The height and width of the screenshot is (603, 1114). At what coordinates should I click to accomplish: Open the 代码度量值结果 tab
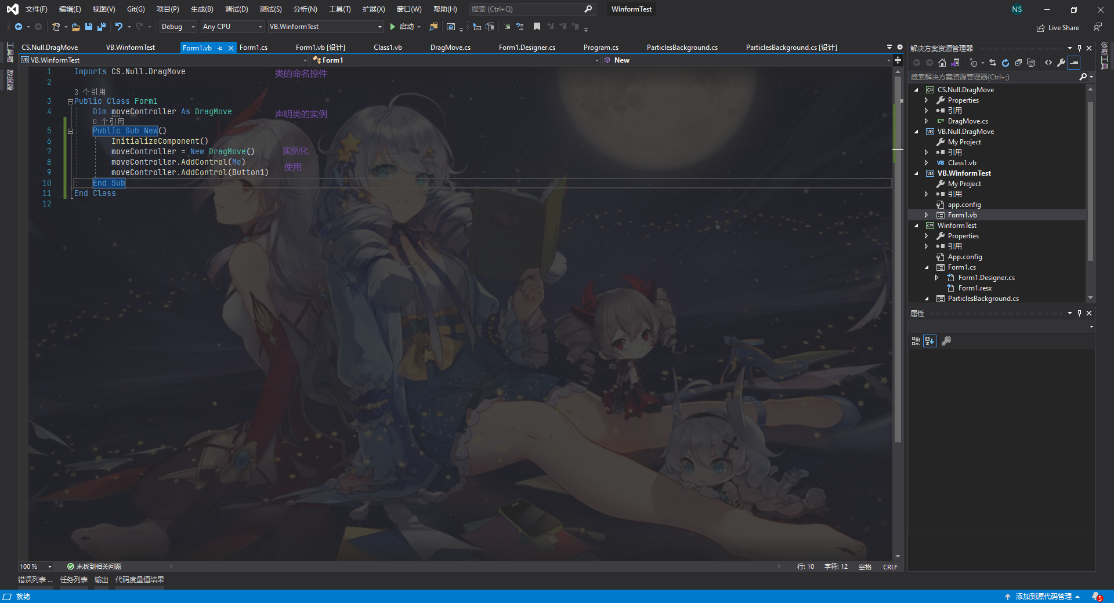click(140, 580)
